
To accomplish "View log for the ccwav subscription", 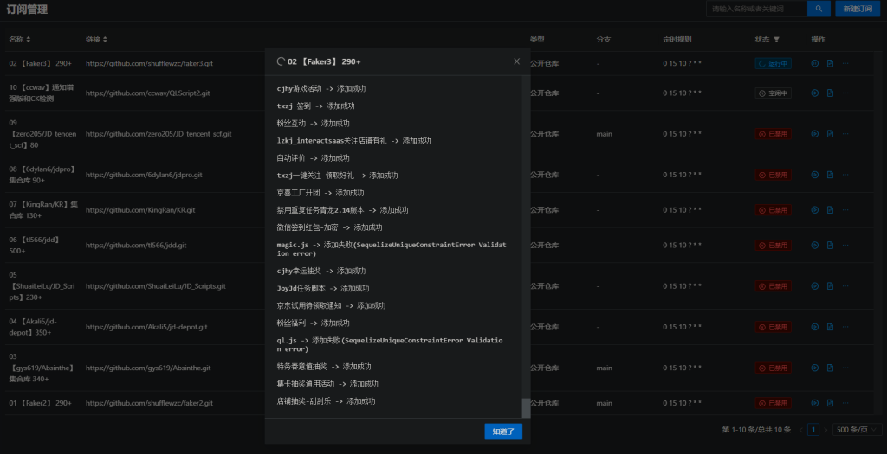I will (830, 93).
